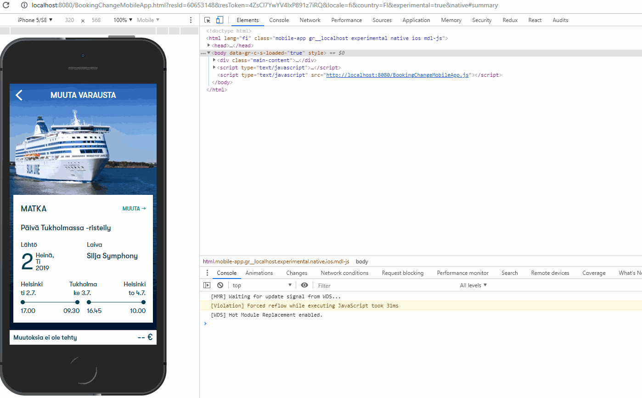Open the top JavaScript context dropdown
642x398 pixels.
[262, 285]
